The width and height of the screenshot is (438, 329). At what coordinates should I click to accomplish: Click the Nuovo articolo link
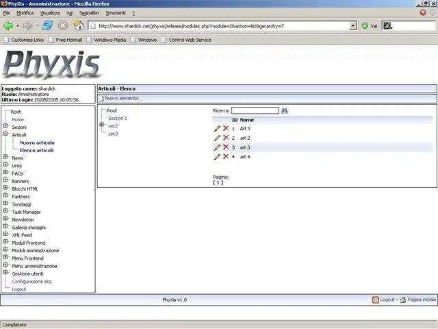37,143
